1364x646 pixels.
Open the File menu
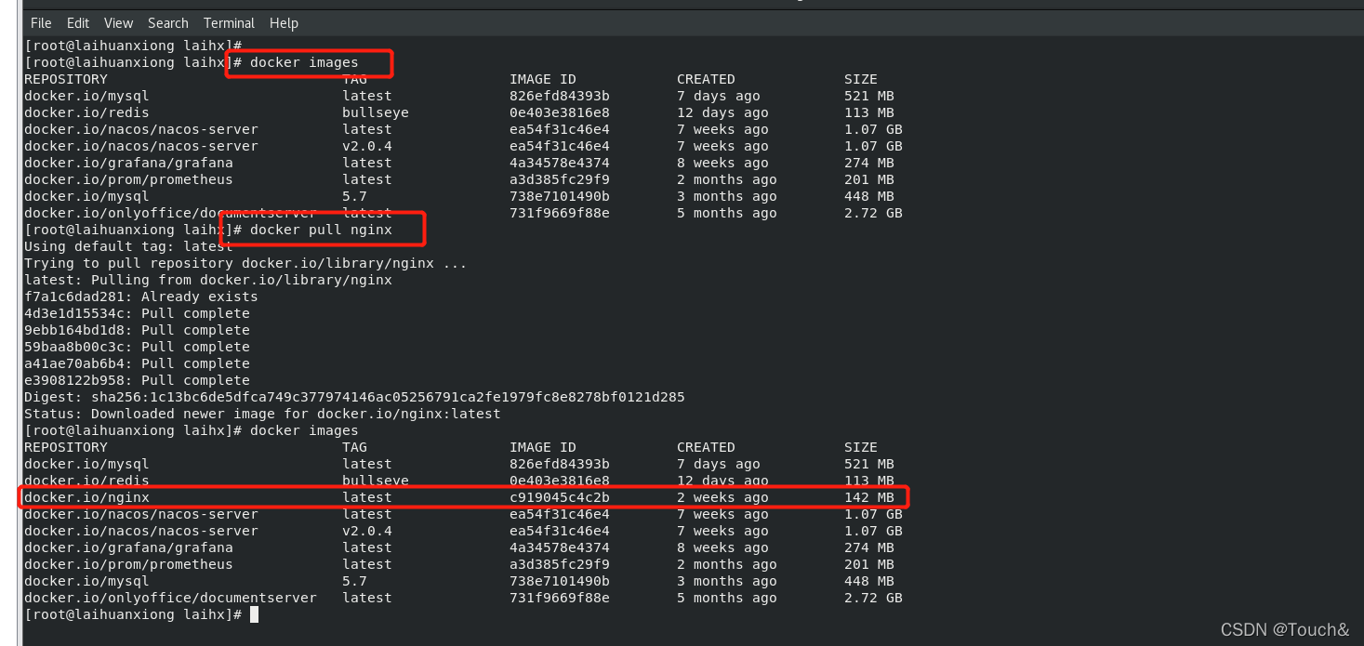point(41,23)
